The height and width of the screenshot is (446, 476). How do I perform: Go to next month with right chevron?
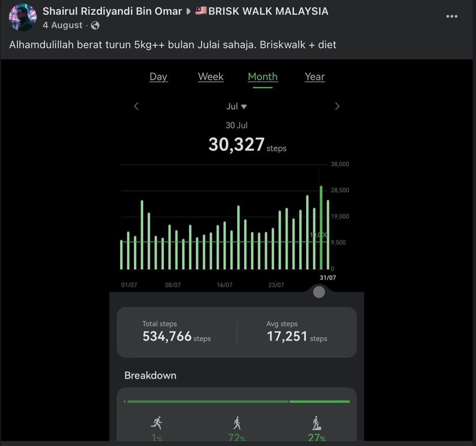click(x=337, y=106)
